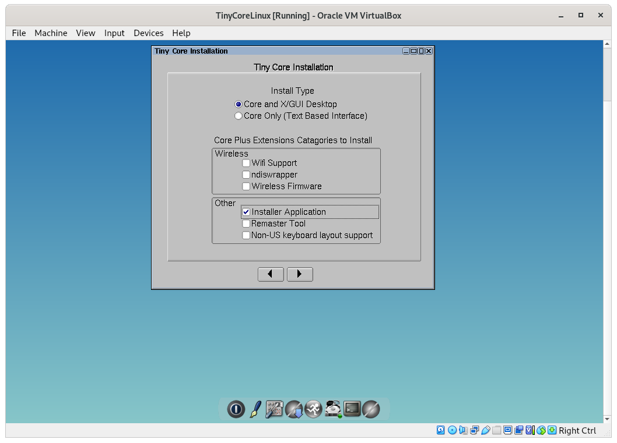
Task: Check the ndiswrapper checkbox
Action: click(x=270, y=175)
